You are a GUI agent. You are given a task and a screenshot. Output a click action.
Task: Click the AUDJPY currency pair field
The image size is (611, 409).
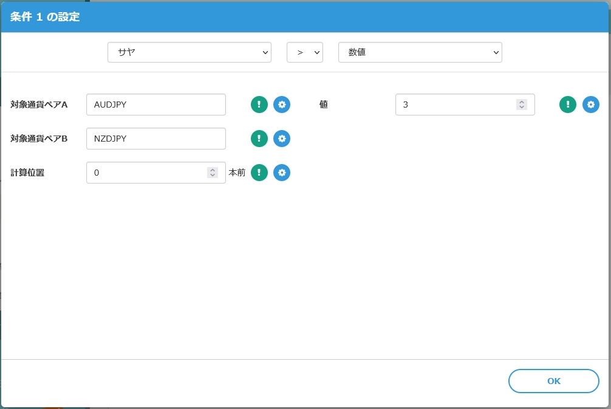pos(155,105)
